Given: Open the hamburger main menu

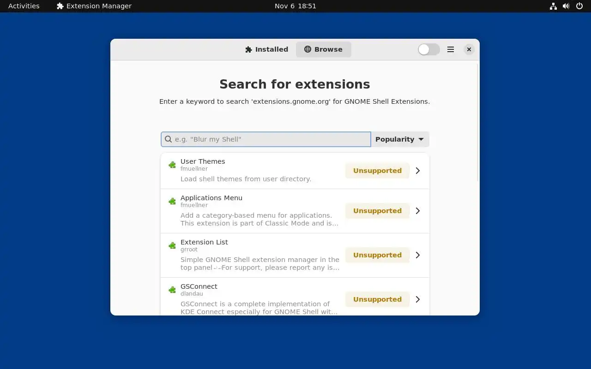Looking at the screenshot, I should point(451,49).
